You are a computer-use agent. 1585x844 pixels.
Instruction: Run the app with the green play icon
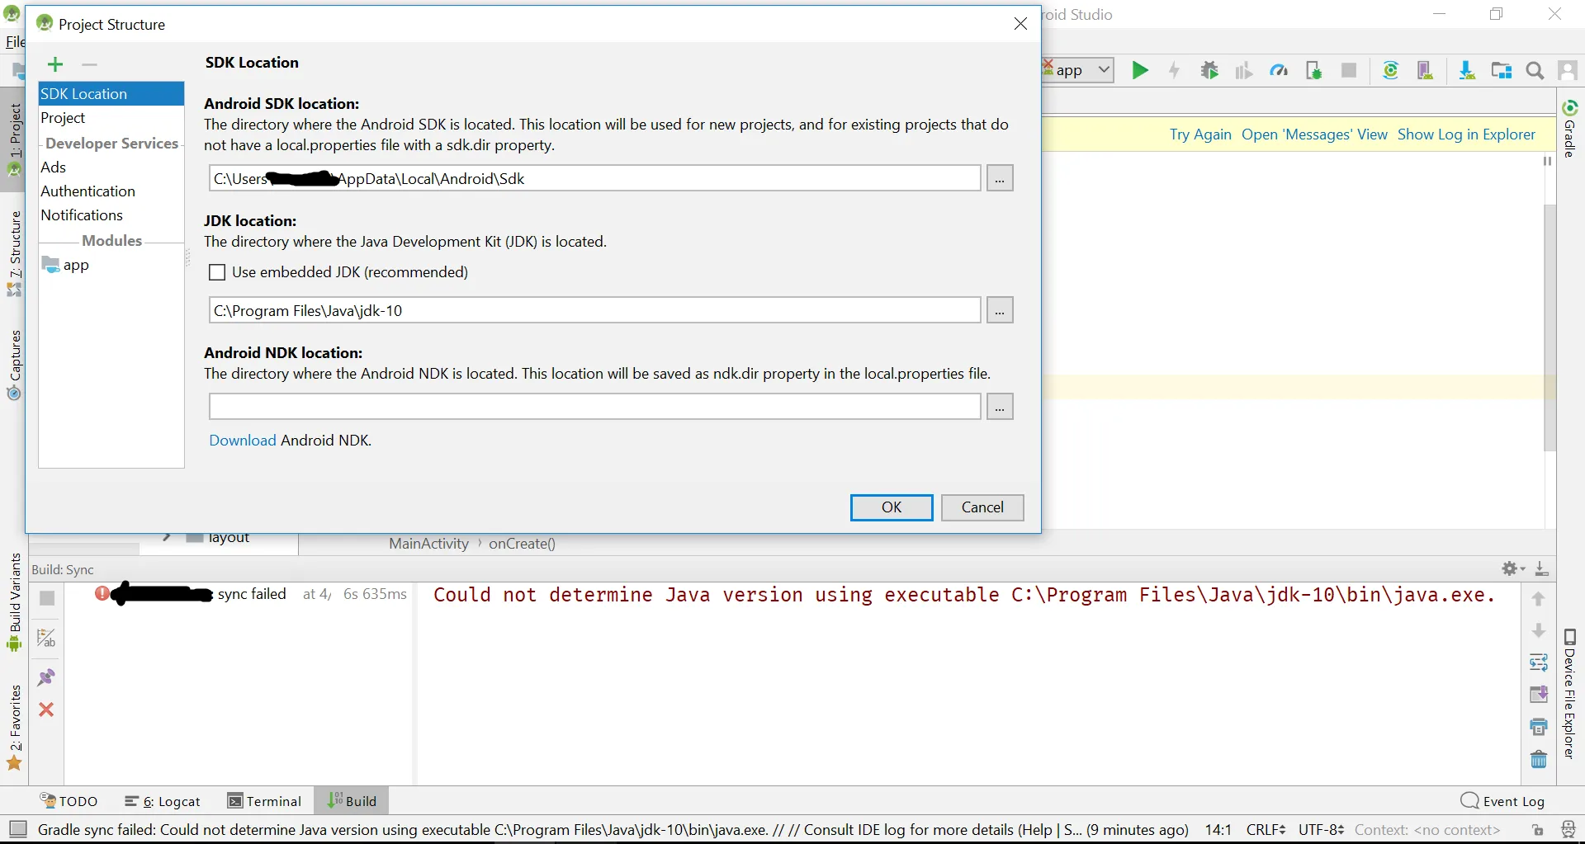(1140, 70)
